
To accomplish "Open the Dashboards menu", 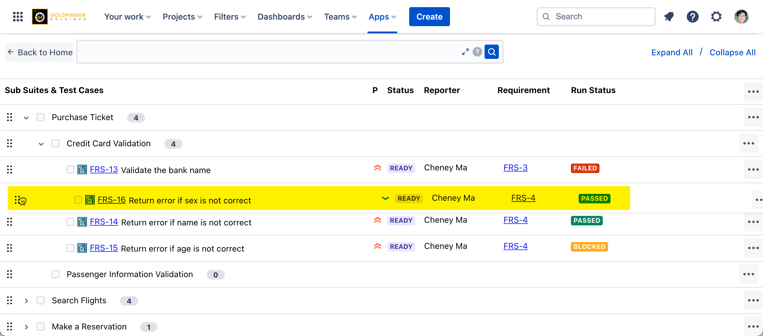I will [x=284, y=17].
